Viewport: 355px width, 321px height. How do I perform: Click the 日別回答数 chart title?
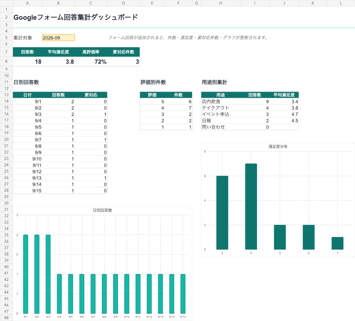click(x=102, y=210)
